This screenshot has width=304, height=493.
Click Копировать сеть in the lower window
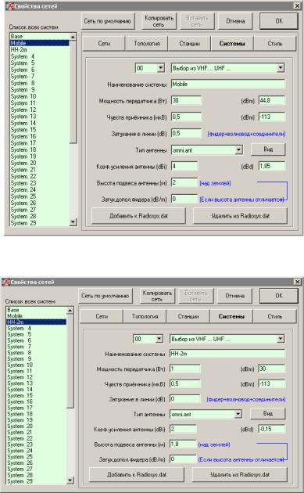157,296
